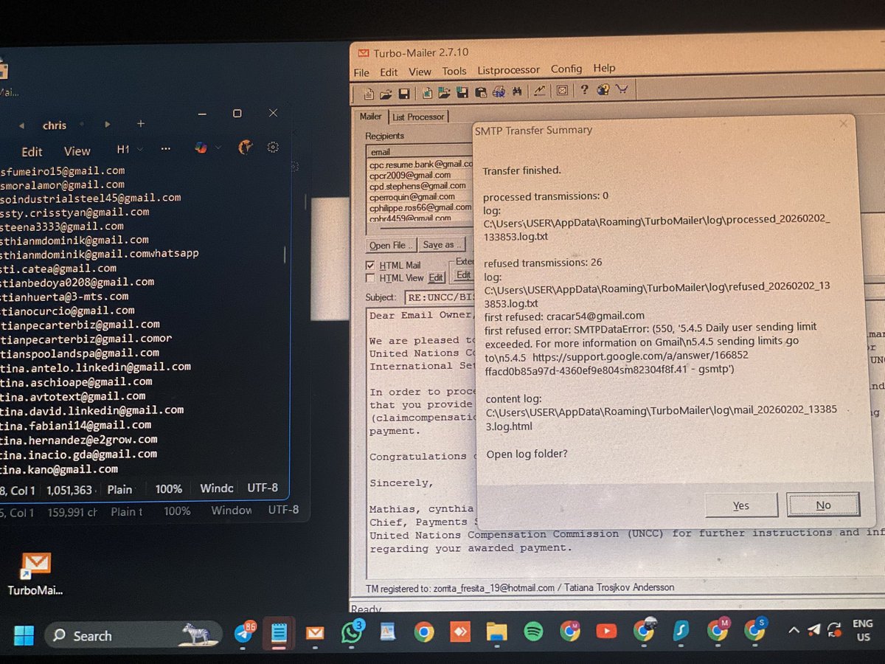Open the Listprocessor menu
885x664 pixels.
[x=509, y=70]
